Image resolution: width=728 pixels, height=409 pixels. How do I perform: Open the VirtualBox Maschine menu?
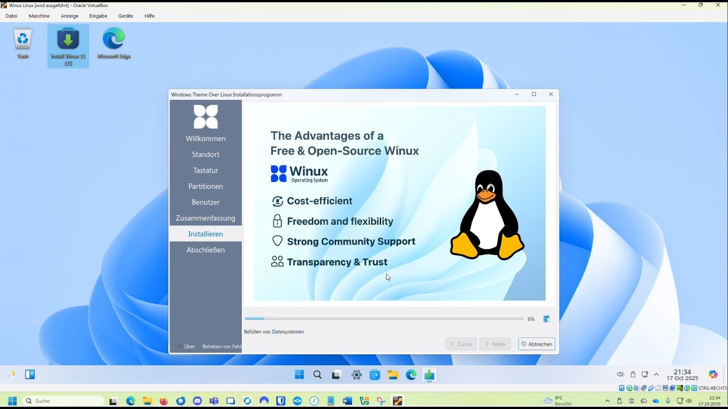point(39,16)
